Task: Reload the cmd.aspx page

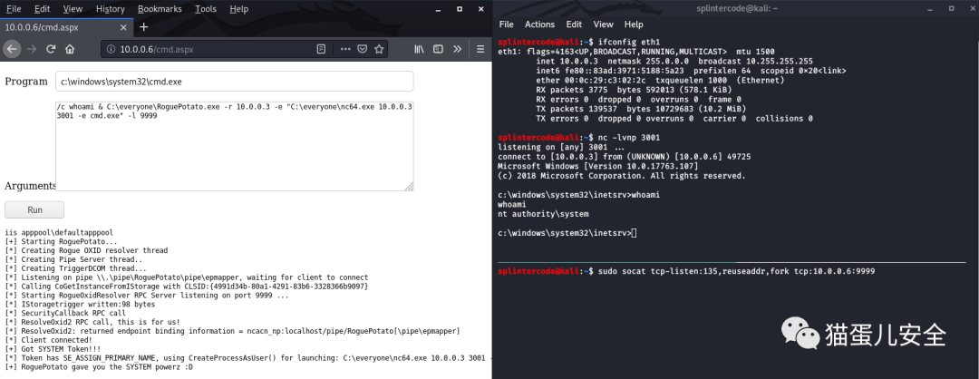Action: tap(51, 49)
